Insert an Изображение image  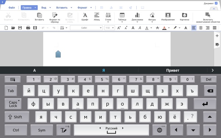(168, 17)
